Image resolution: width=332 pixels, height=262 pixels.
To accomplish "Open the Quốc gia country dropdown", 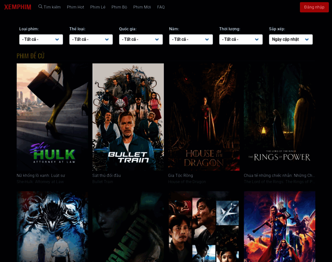I will (x=141, y=39).
